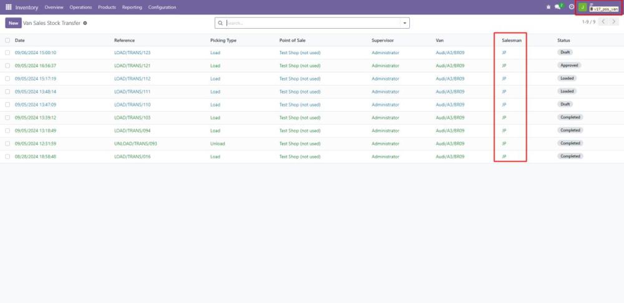This screenshot has width=624, height=303.
Task: Expand the search options dropdown arrow
Action: coord(405,23)
